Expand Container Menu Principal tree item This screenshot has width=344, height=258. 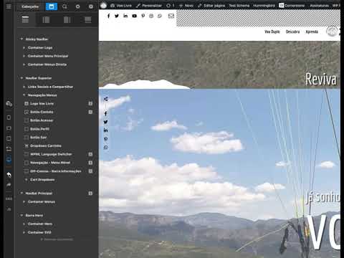coord(24,56)
